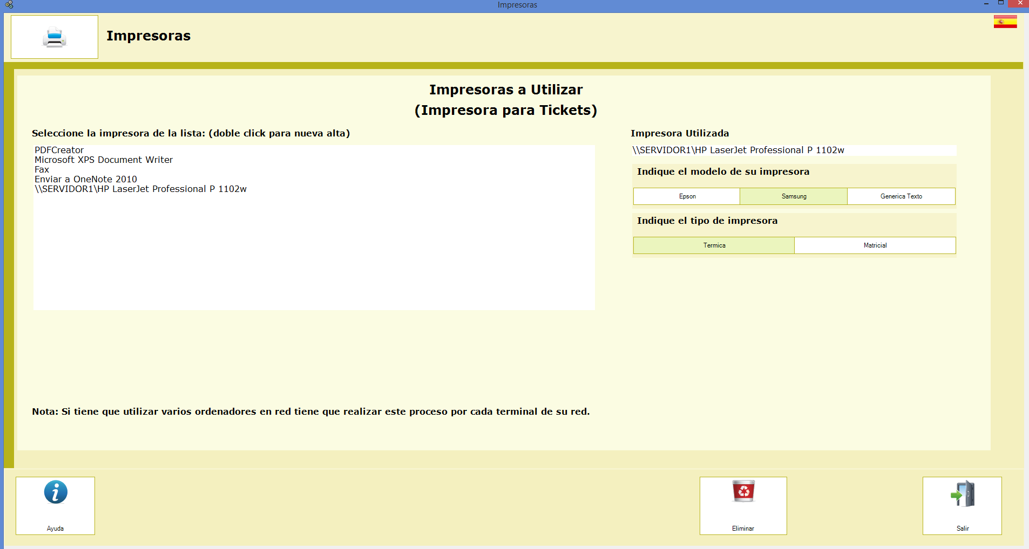
Task: Set the printer type to Termica
Action: [714, 245]
